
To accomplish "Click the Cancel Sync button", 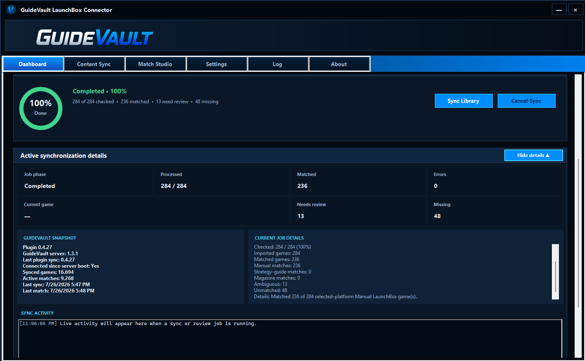I will [526, 101].
